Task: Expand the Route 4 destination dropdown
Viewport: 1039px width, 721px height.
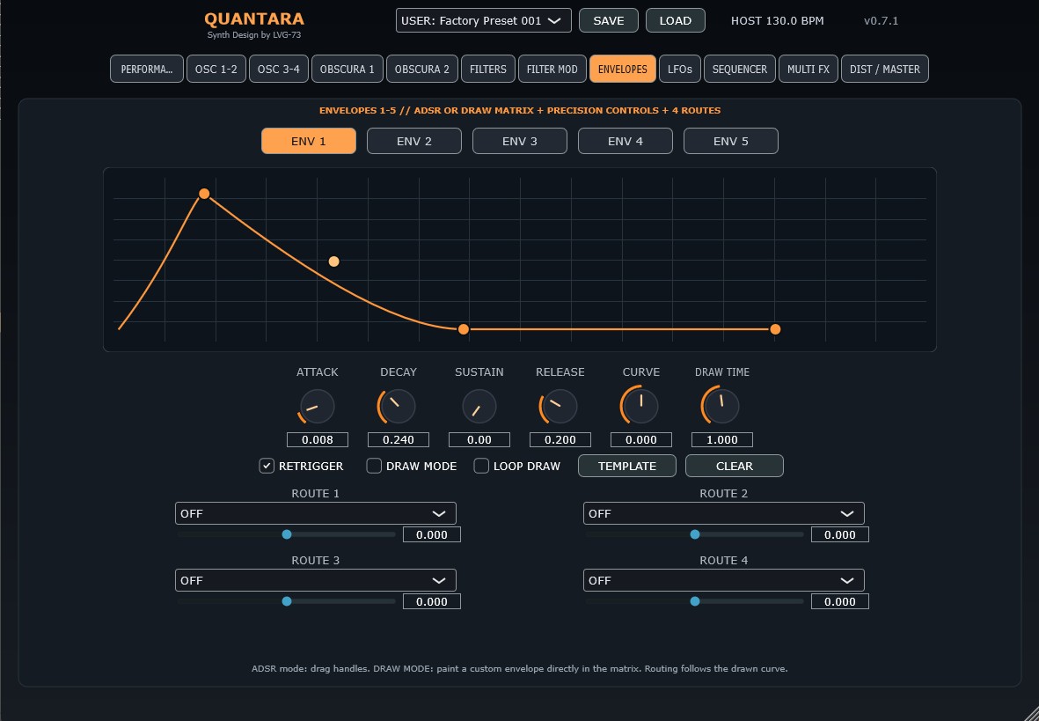Action: (723, 580)
